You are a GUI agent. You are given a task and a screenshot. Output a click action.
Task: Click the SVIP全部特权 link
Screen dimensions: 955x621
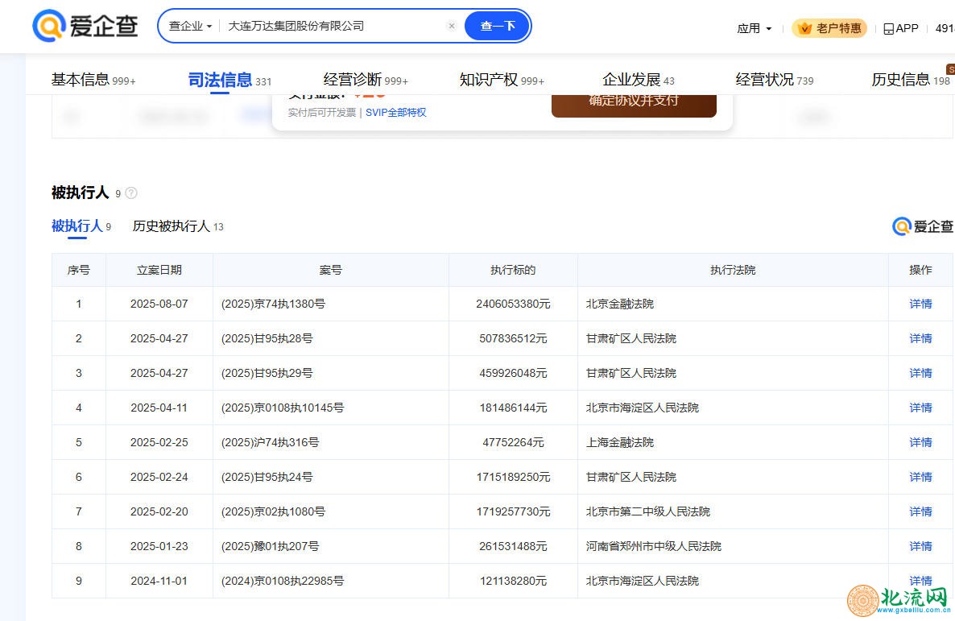coord(396,113)
